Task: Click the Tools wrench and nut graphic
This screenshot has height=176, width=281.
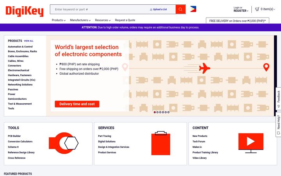Action: click(64, 143)
